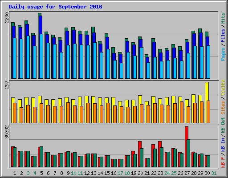Click day label 29 on x-axis
This screenshot has width=228, height=178.
pyautogui.click(x=200, y=173)
